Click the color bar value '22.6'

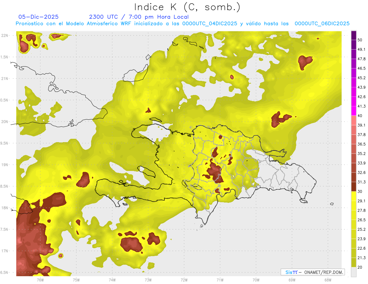[x=362, y=248]
